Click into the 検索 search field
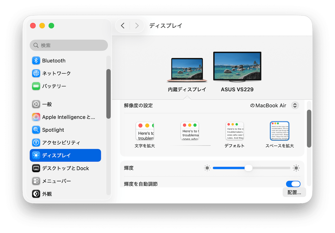The height and width of the screenshot is (233, 335). point(69,45)
